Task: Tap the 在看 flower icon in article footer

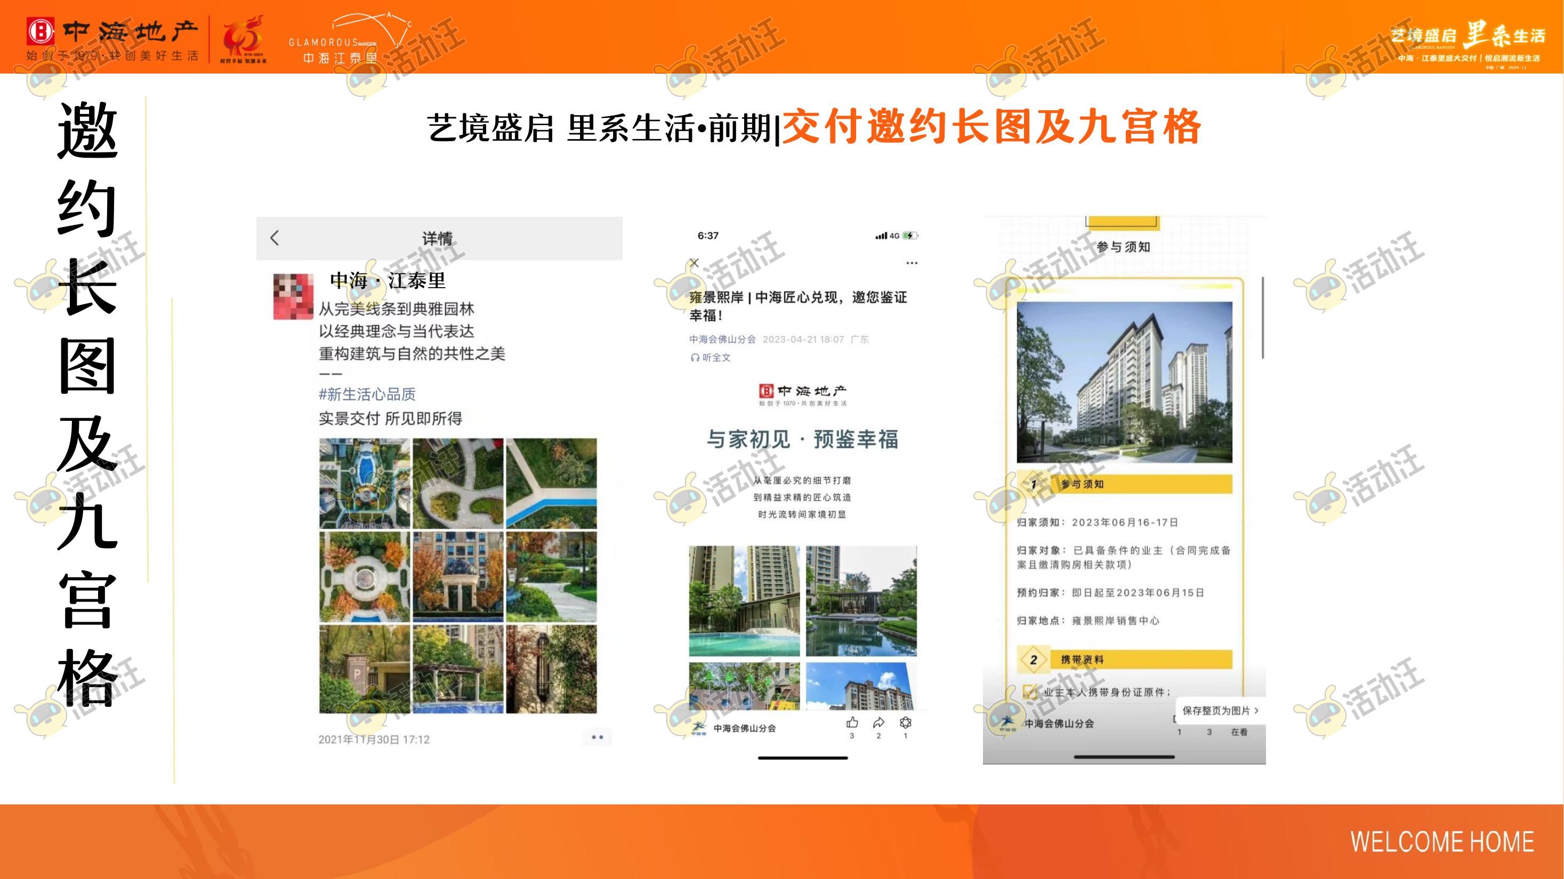Action: 905,722
